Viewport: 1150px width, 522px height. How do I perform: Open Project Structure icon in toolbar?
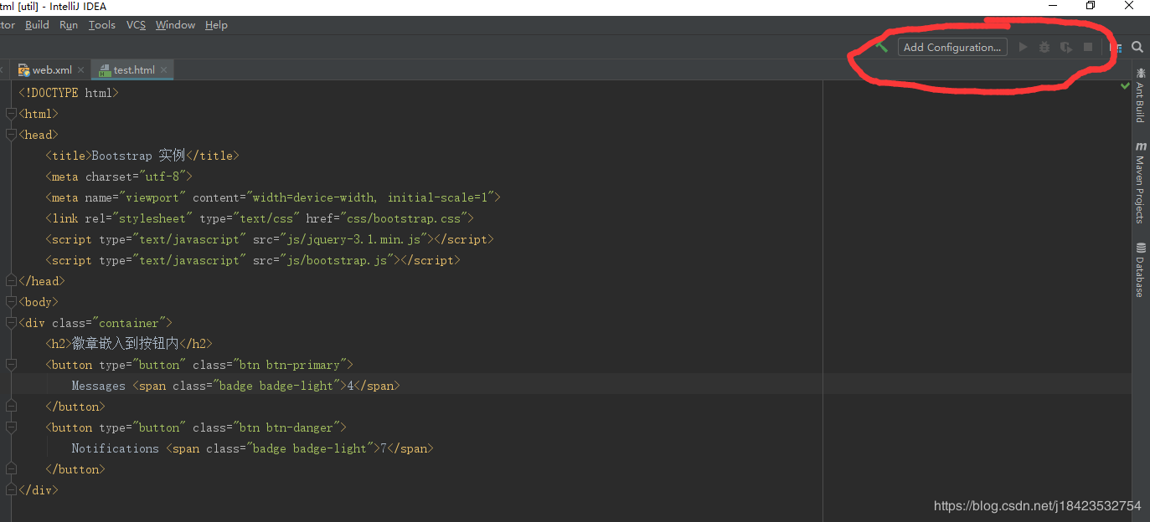1116,48
